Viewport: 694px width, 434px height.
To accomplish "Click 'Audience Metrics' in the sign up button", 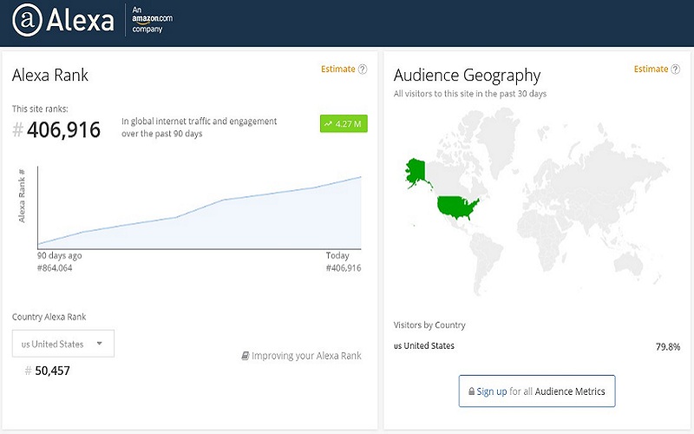I will (575, 391).
